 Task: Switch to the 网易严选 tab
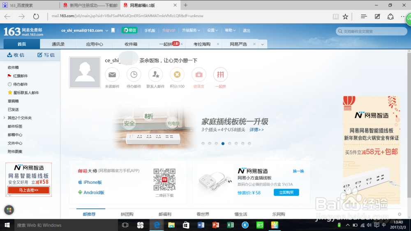(x=238, y=44)
